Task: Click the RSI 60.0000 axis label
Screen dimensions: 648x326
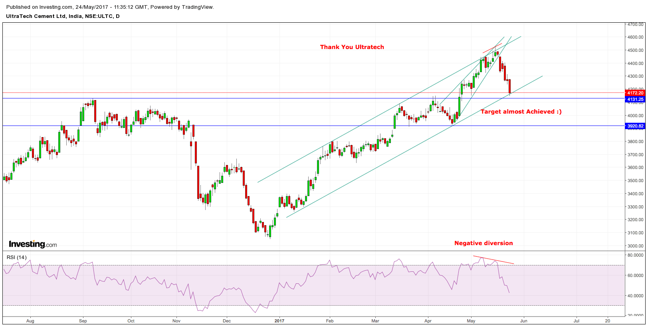Action: (x=635, y=275)
